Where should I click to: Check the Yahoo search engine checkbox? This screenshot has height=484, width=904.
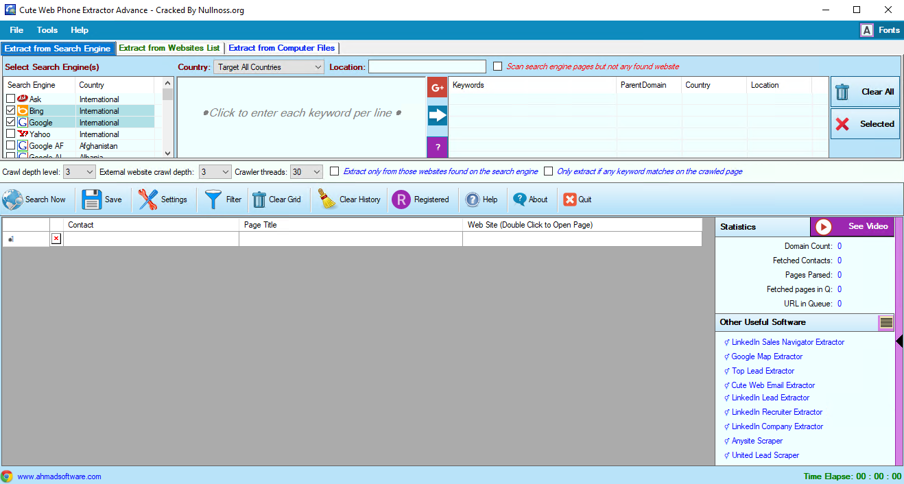coord(10,134)
